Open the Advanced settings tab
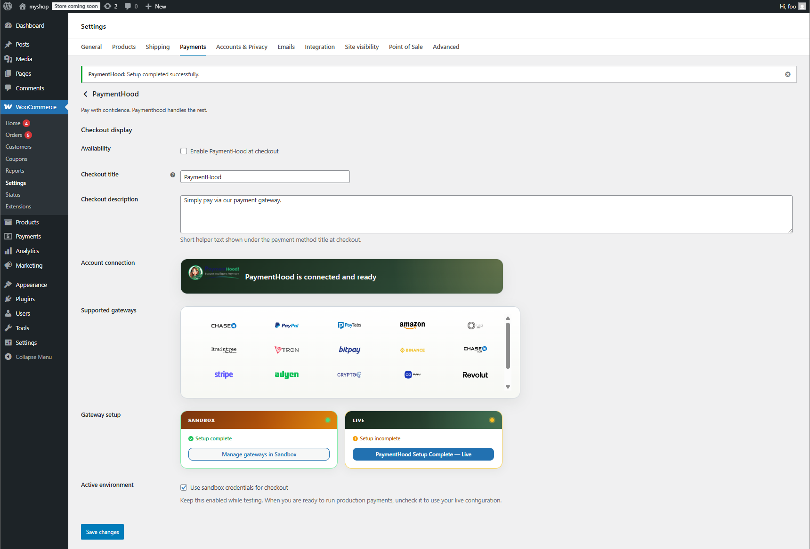The image size is (810, 549). (446, 47)
